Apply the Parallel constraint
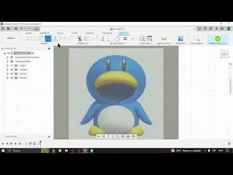This screenshot has width=233, height=175. pos(133,38)
